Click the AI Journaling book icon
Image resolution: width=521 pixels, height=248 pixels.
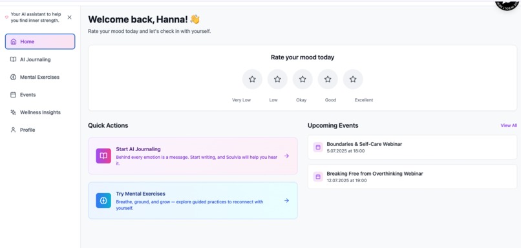coord(14,59)
